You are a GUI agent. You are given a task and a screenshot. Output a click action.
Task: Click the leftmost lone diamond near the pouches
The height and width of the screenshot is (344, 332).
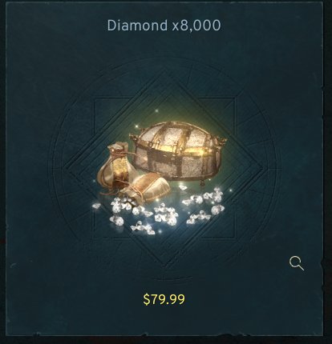[x=96, y=206]
